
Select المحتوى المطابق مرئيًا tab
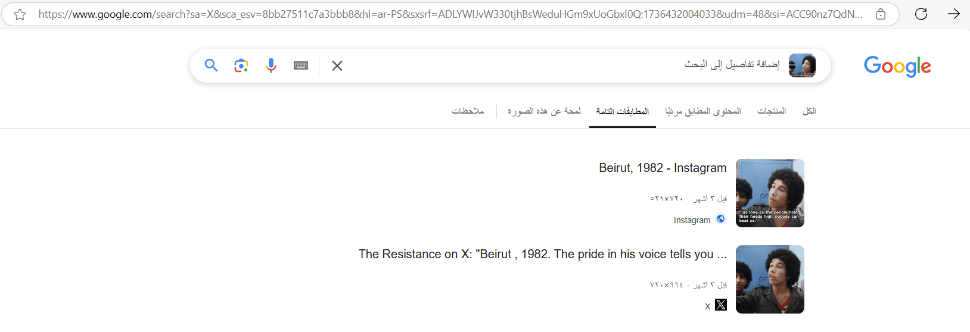(x=703, y=111)
